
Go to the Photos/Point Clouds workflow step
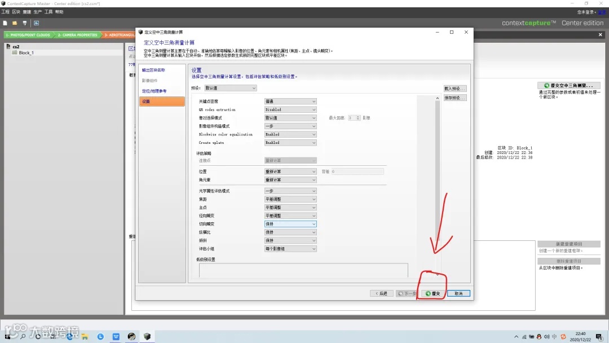coord(28,35)
